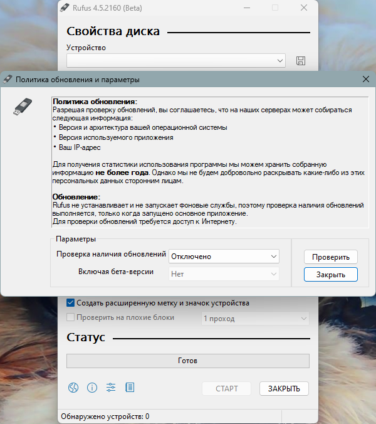
Task: Click the save disk image icon
Action: [x=301, y=61]
